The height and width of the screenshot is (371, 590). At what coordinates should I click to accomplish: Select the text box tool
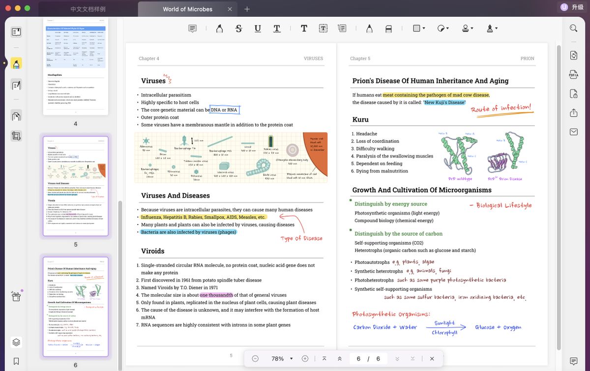(323, 29)
